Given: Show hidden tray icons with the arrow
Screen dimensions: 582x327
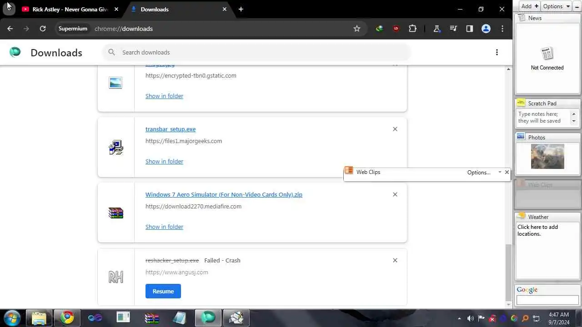Looking at the screenshot, I should (459, 318).
